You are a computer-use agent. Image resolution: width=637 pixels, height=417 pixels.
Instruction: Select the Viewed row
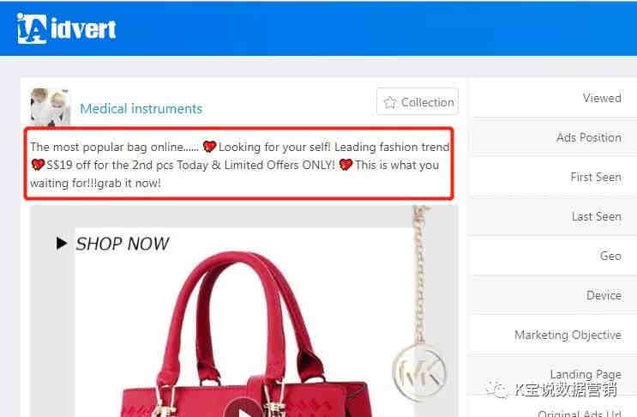552,98
